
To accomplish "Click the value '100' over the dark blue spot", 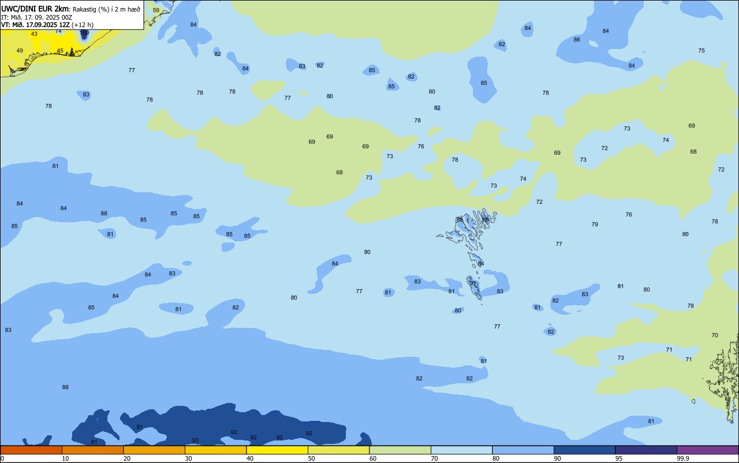I will (x=84, y=33).
